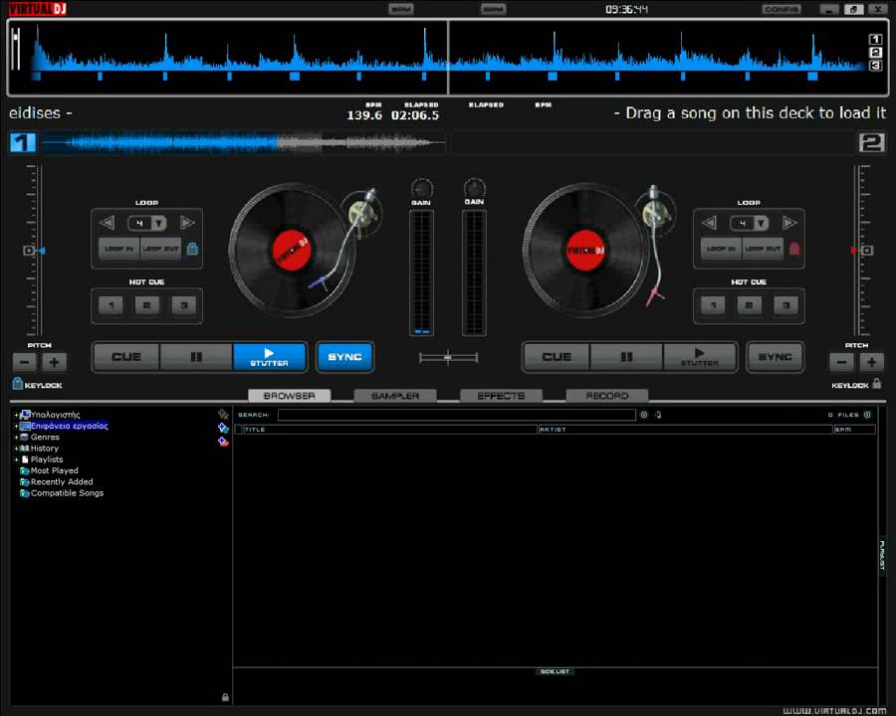The height and width of the screenshot is (716, 896).
Task: Click the deck 2 number icon
Action: point(871,142)
